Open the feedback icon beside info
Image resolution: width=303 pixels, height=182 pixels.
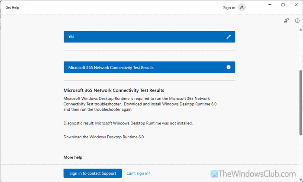coord(287,21)
